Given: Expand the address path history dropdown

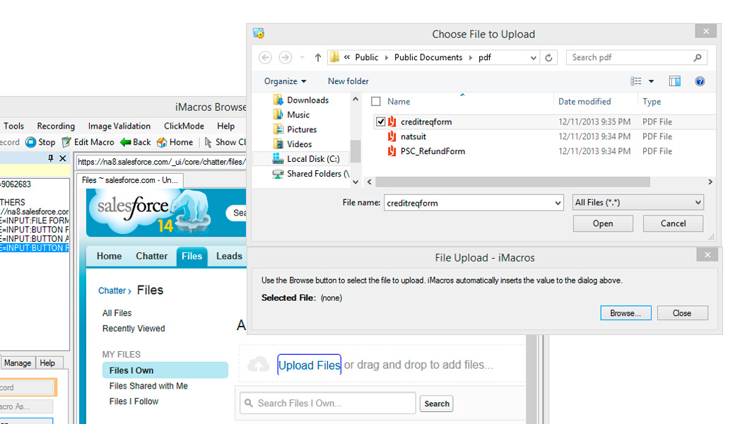Looking at the screenshot, I should click(x=534, y=58).
